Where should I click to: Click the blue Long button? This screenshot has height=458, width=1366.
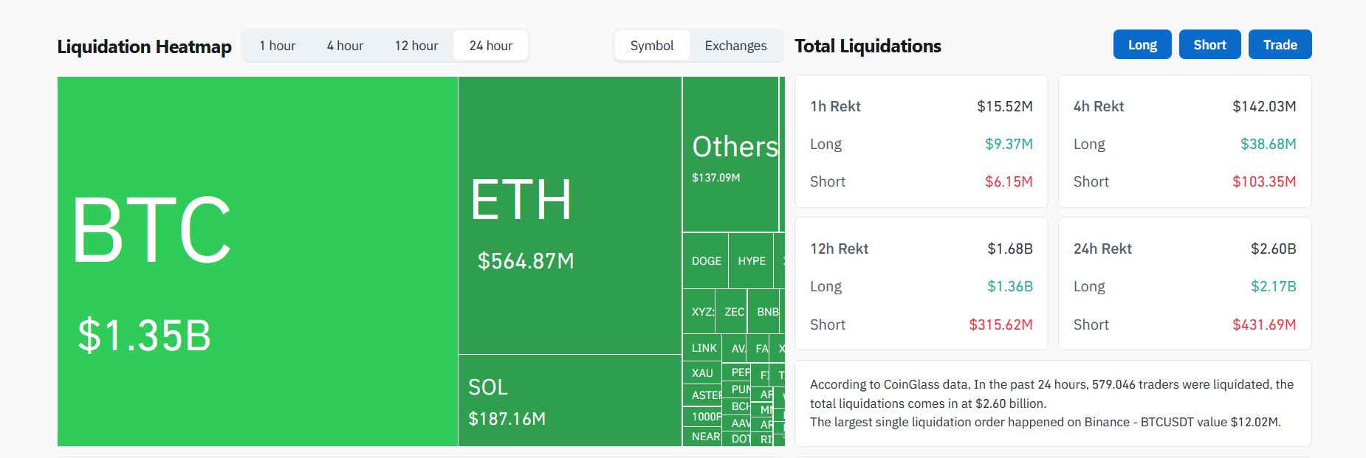click(x=1142, y=45)
